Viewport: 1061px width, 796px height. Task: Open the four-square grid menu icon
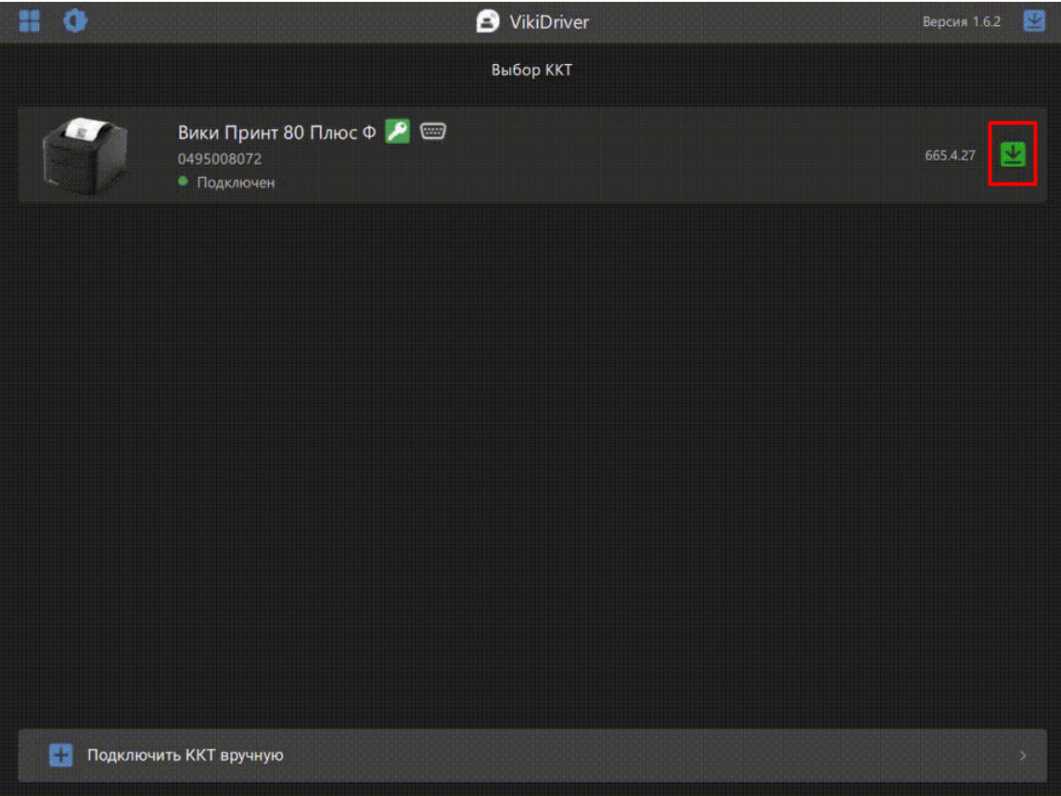(30, 21)
